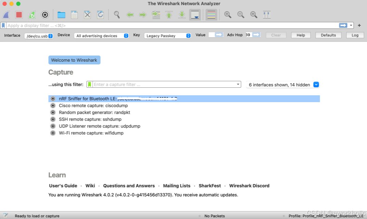The width and height of the screenshot is (367, 219).
Task: Toggle packet colorization rules
Action: click(x=211, y=15)
